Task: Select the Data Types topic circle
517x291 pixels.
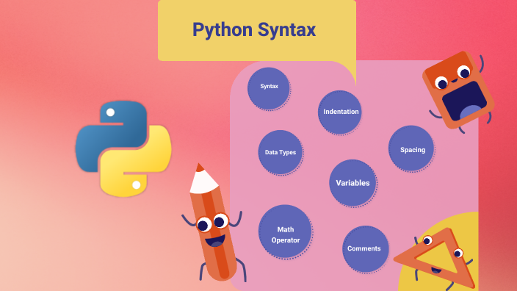Action: pos(281,152)
